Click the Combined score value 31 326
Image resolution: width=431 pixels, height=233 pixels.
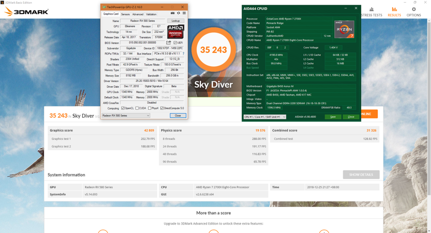tap(371, 131)
